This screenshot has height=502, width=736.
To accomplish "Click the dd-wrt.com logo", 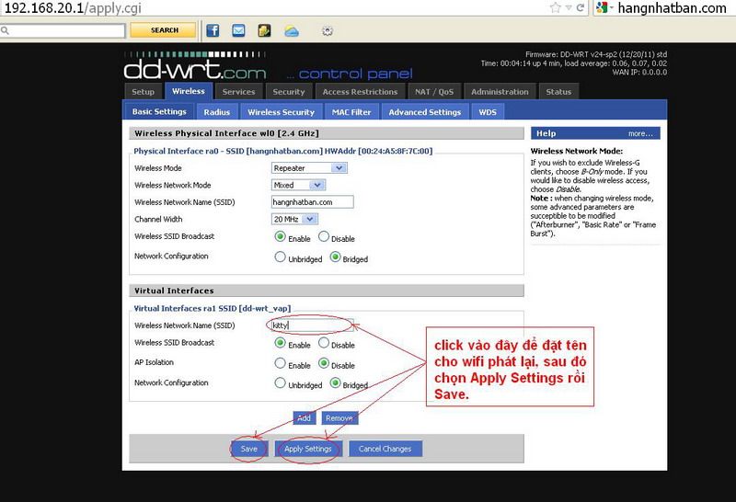I will pyautogui.click(x=195, y=66).
